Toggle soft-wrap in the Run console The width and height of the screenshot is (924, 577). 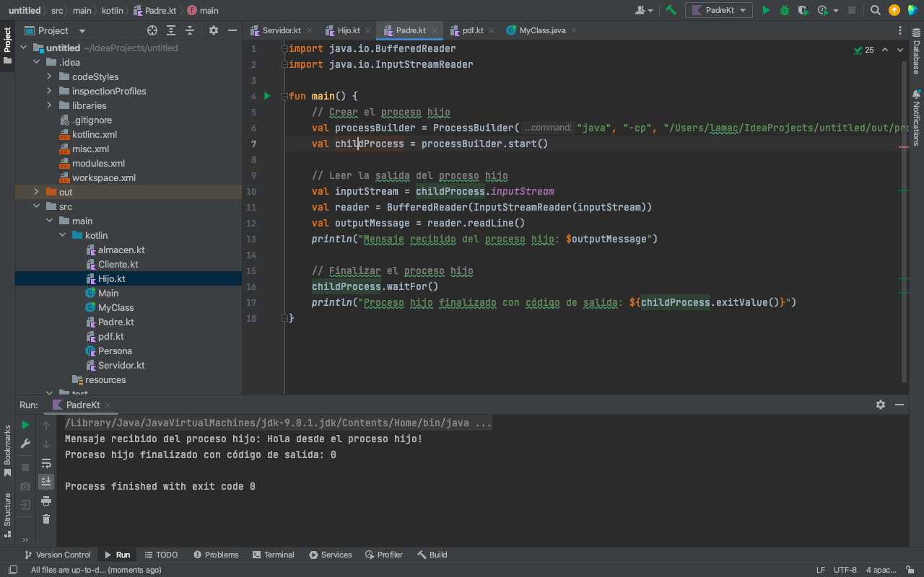click(46, 463)
